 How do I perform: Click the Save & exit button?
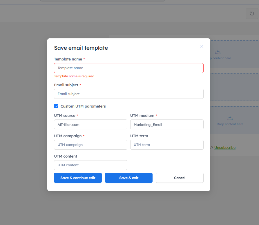click(x=129, y=178)
